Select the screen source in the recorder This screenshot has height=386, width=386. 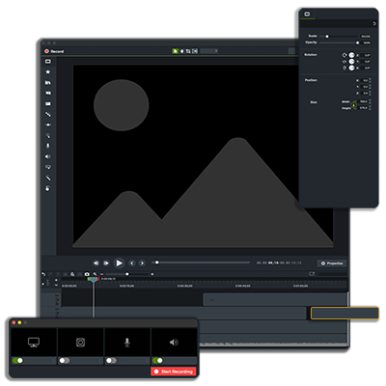pos(34,343)
